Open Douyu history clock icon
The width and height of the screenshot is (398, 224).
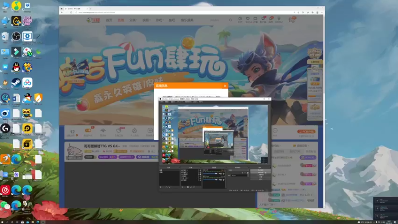pyautogui.click(x=240, y=19)
